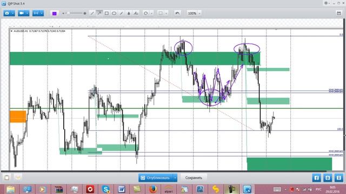Click the camera screenshot capture button
346x194 pixels.
tap(7, 13)
